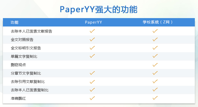Click 学校系统 checkmark for 分章节文字复制比 row
Image resolution: width=198 pixels, height=107 pixels.
pos(155,73)
